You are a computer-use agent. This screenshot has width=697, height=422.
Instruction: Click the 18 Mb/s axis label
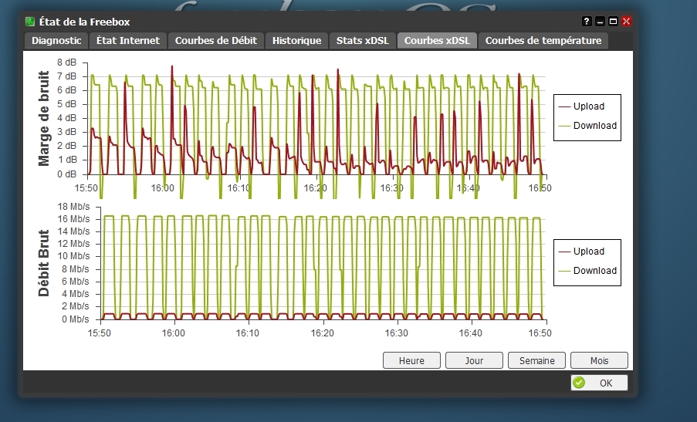coord(73,207)
